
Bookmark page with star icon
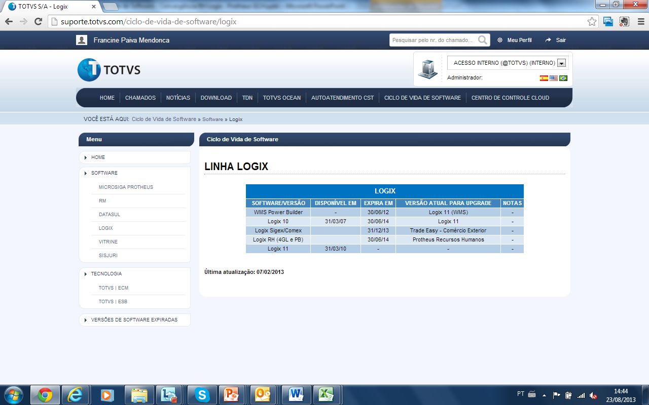click(x=592, y=22)
